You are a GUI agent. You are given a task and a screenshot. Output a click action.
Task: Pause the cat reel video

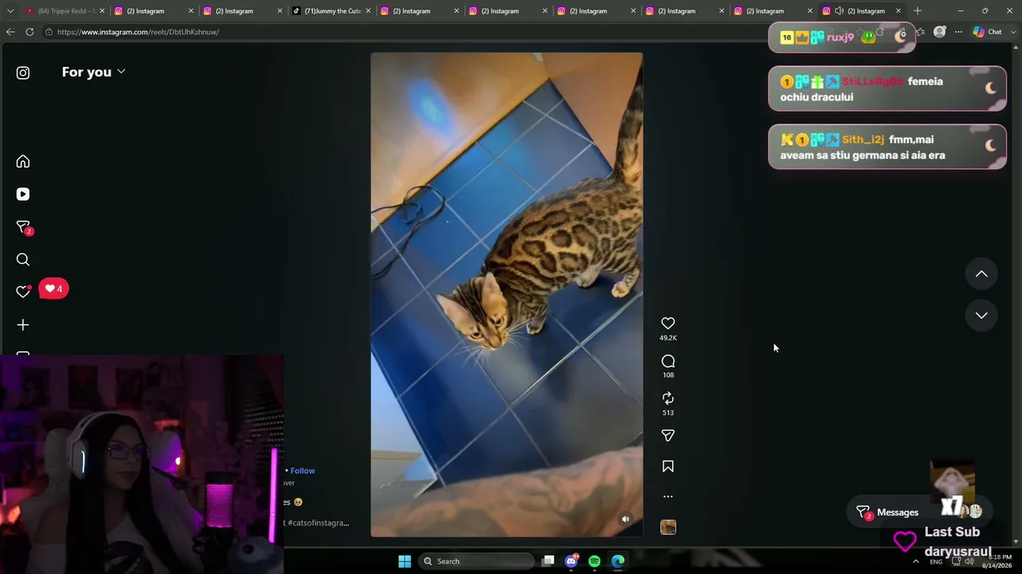pyautogui.click(x=506, y=294)
